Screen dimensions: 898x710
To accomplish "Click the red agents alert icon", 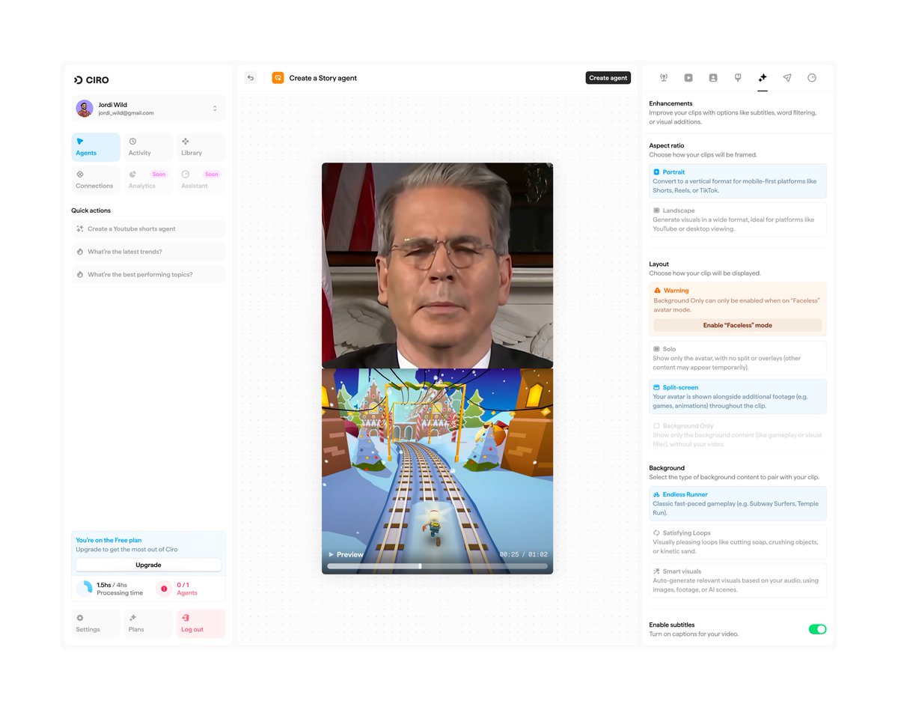I will (x=164, y=589).
